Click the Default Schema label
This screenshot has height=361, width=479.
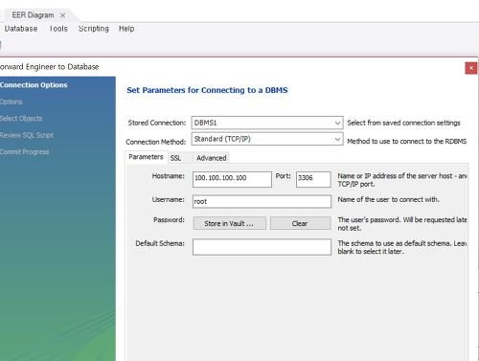[x=160, y=243]
